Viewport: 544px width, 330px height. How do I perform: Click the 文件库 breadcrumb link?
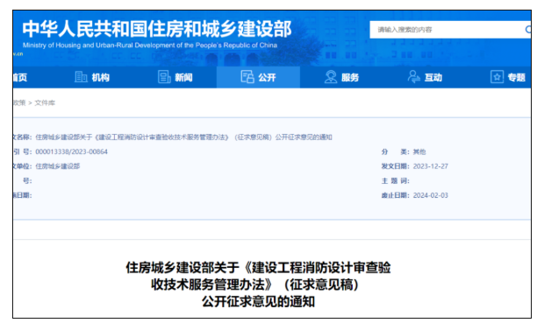pos(45,102)
